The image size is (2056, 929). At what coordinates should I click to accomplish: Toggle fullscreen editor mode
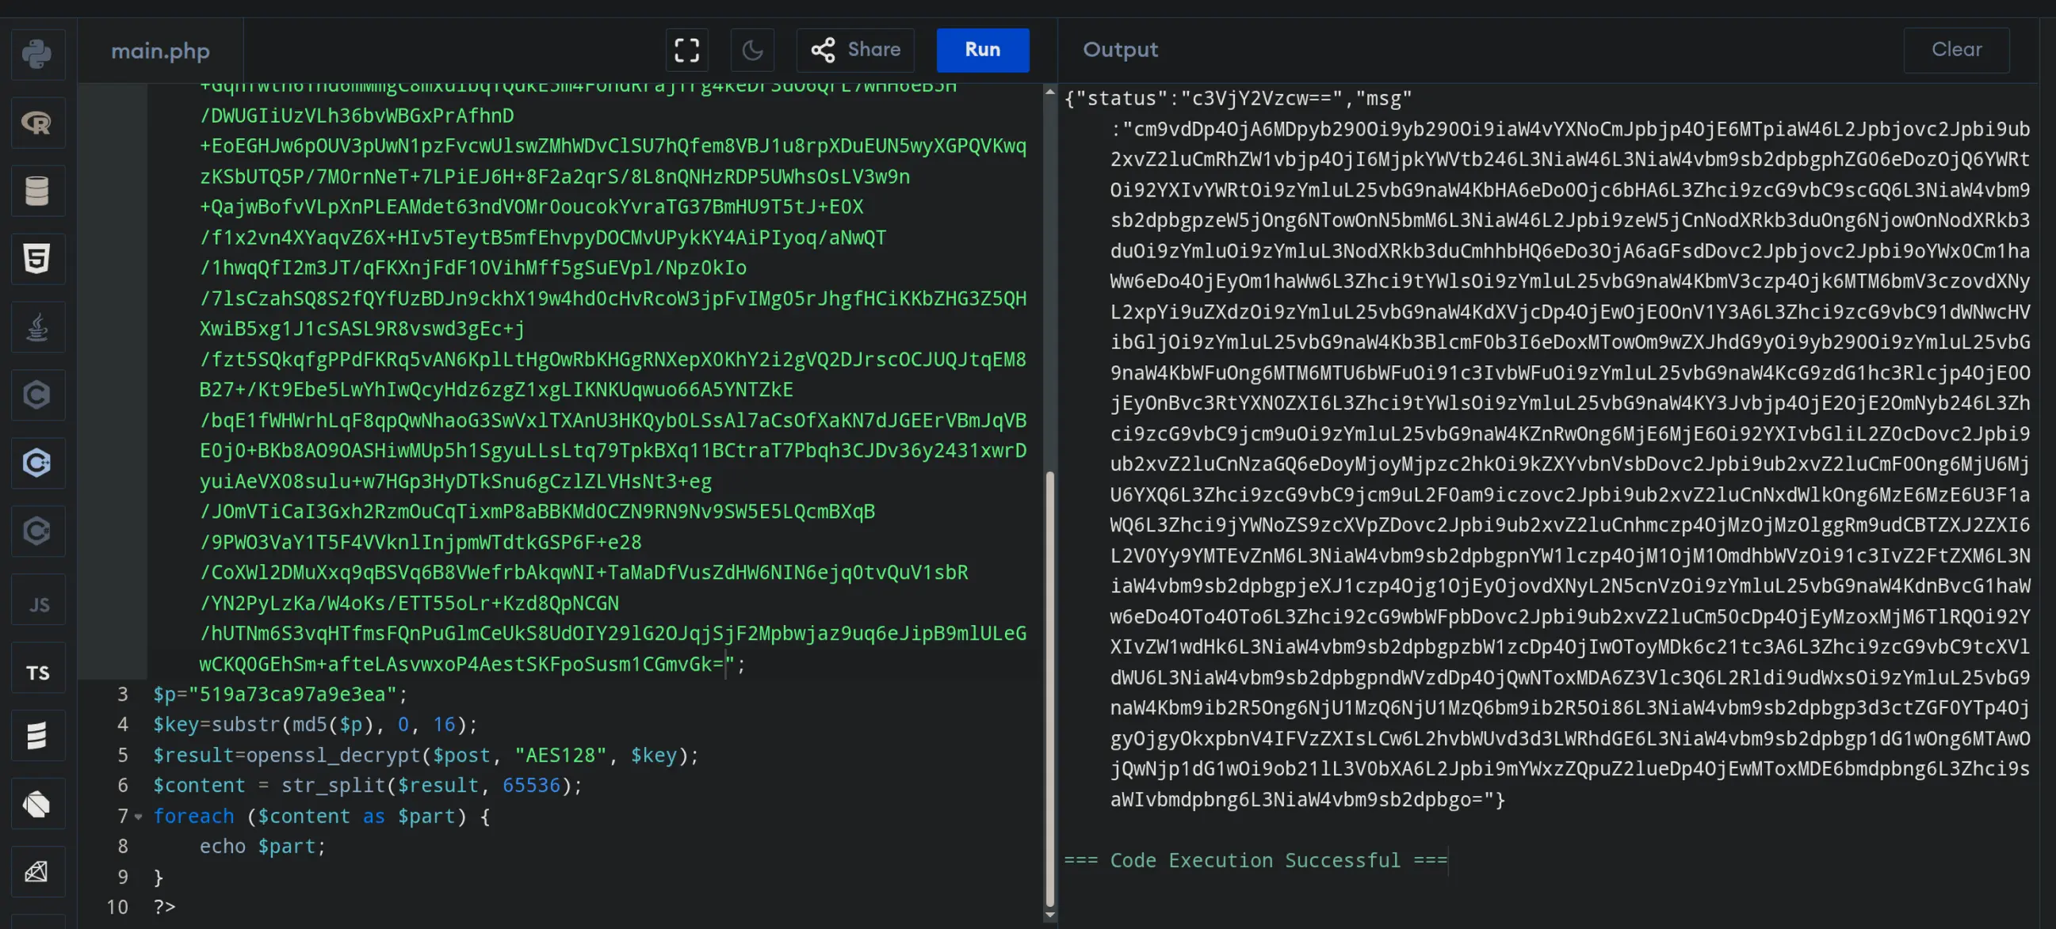click(x=686, y=50)
